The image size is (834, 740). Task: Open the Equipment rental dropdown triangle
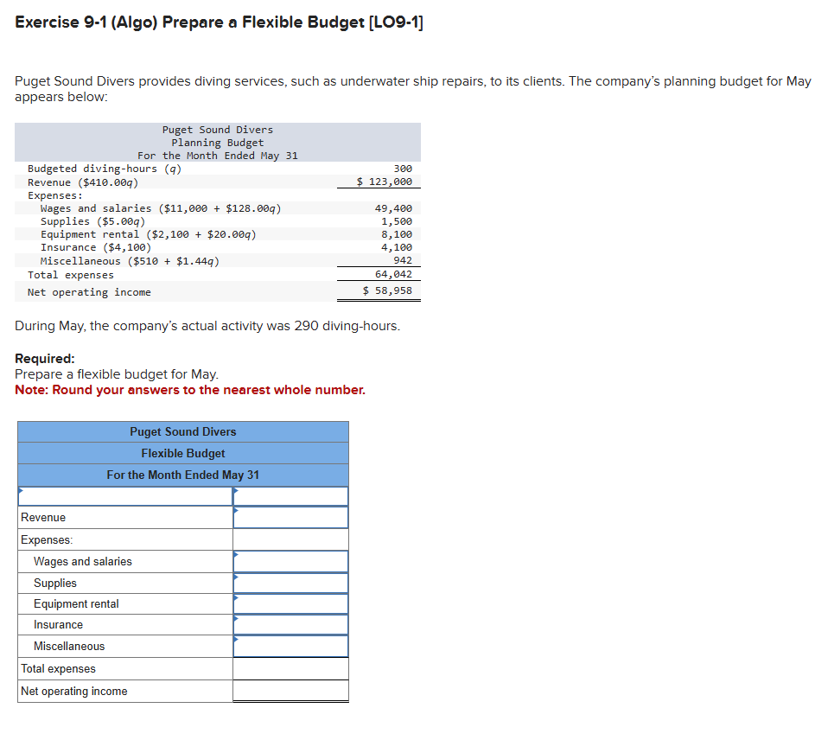[235, 599]
